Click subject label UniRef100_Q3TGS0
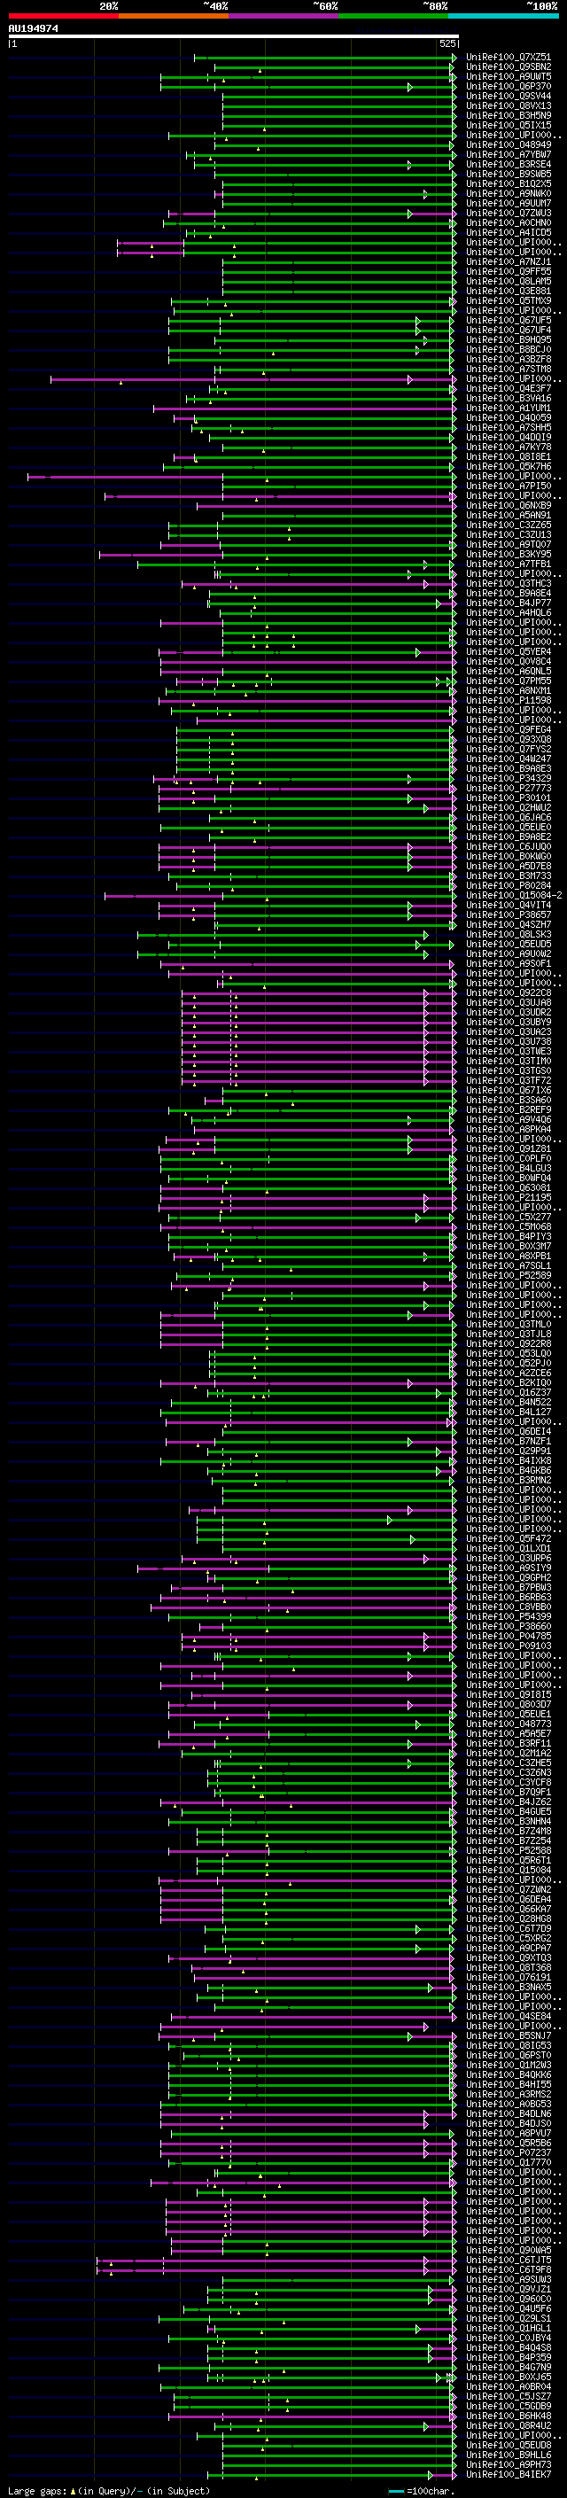This screenshot has width=567, height=2498. [x=508, y=1070]
